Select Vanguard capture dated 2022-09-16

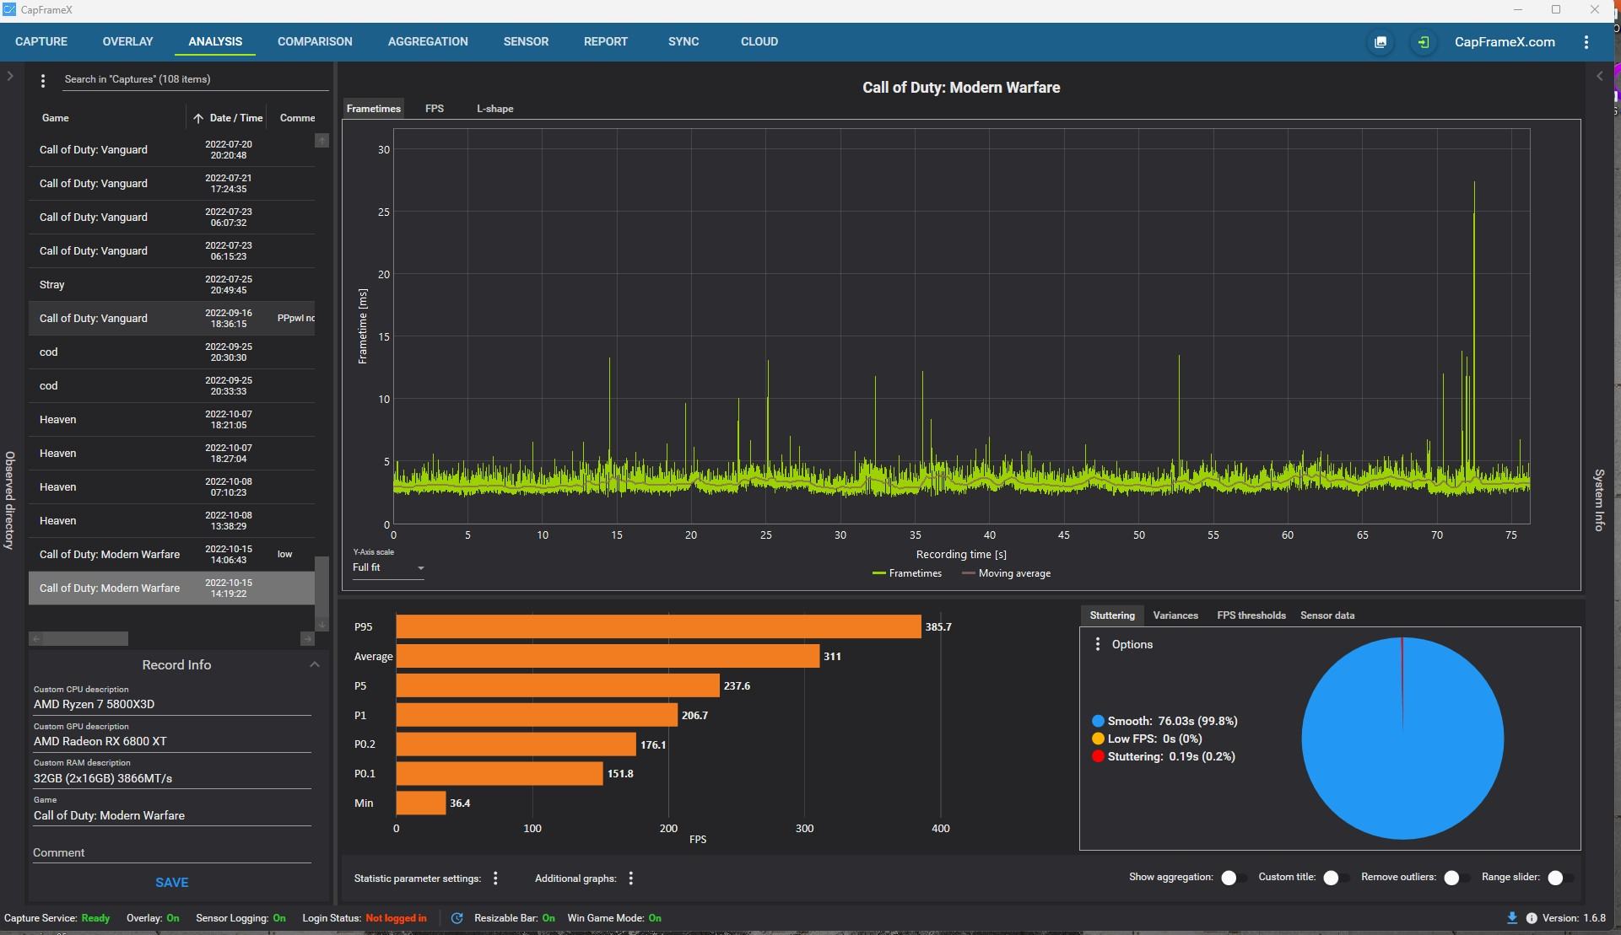(171, 319)
